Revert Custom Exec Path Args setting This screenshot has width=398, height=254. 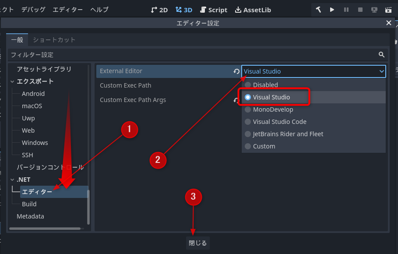tap(236, 100)
